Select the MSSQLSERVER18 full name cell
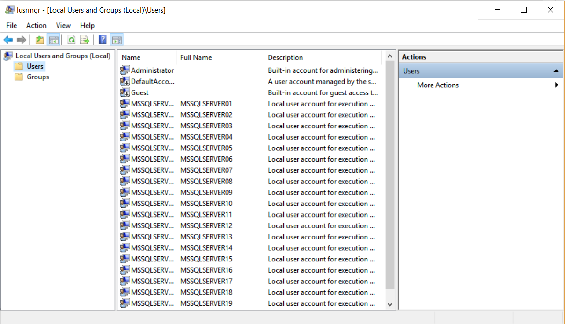 [x=206, y=292]
